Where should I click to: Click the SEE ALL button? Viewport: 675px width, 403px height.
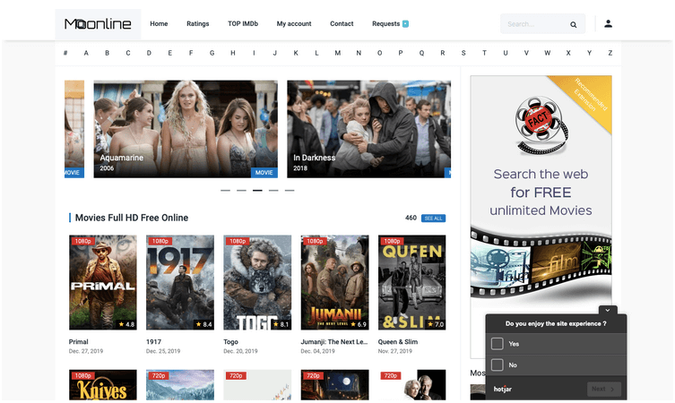(433, 219)
